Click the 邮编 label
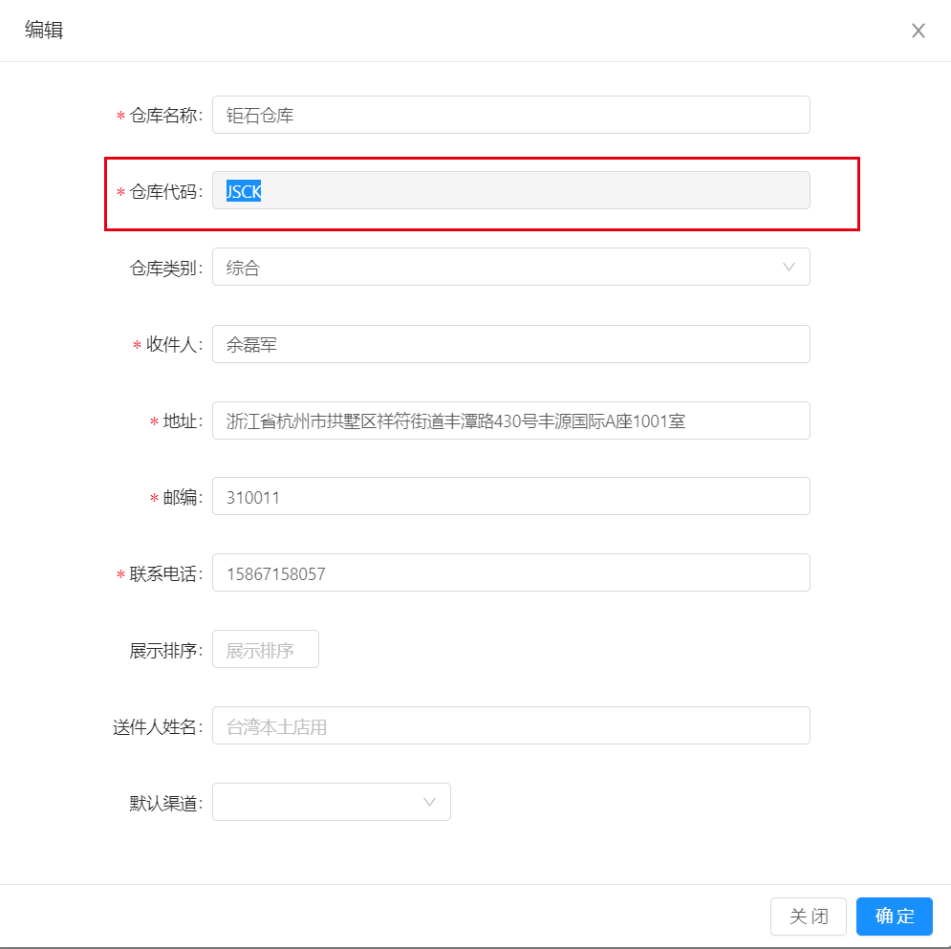 coord(182,497)
